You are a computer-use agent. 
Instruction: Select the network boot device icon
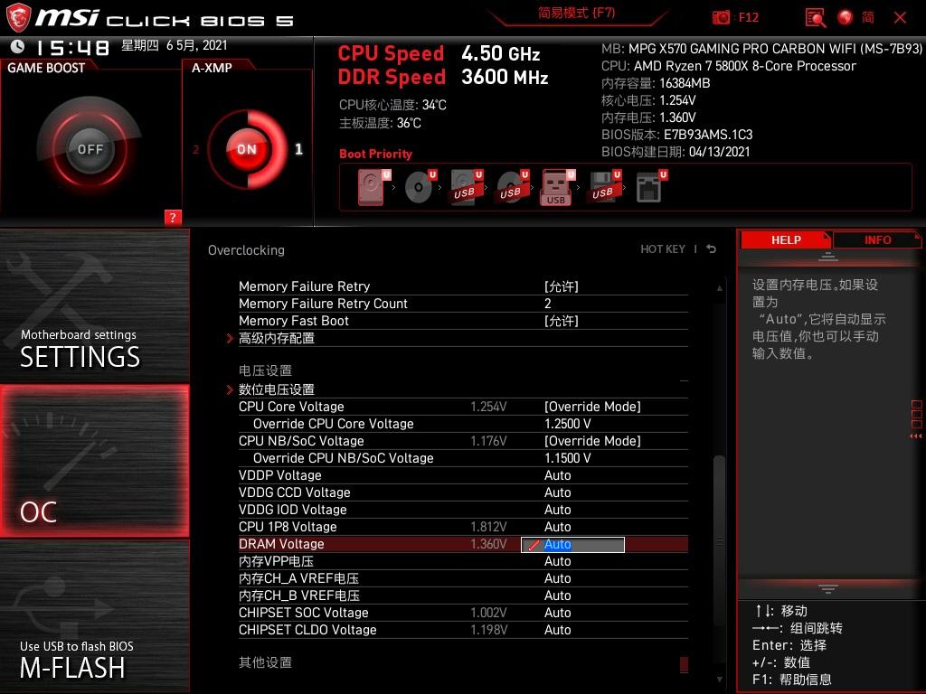click(651, 187)
